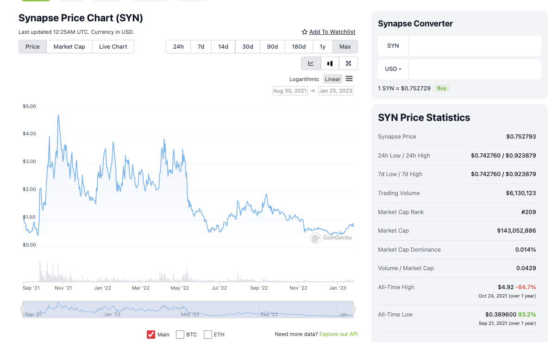The height and width of the screenshot is (342, 557).
Task: Choose the 90d time range
Action: coord(273,47)
